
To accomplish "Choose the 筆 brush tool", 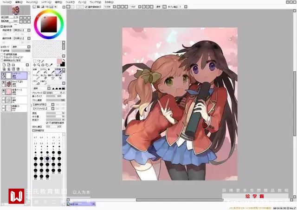I will [x=51, y=71].
